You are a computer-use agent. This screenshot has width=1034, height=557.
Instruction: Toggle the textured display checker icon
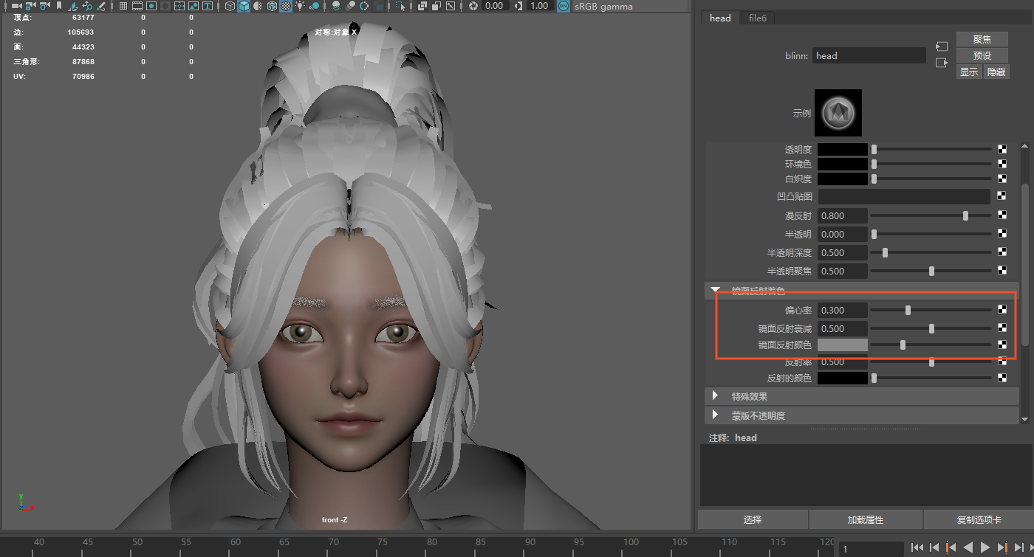click(x=286, y=6)
